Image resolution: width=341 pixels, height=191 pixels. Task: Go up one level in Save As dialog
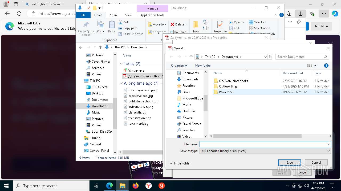(x=191, y=57)
